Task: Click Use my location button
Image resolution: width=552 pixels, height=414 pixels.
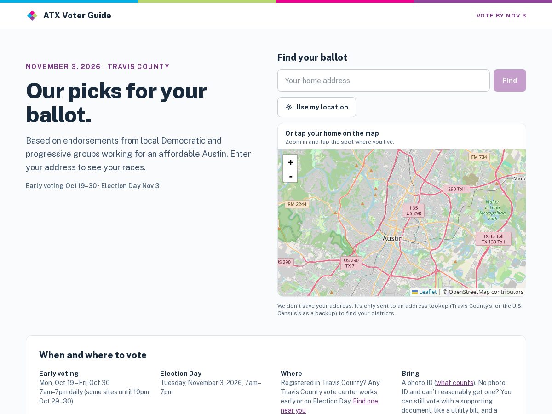Action: tap(316, 107)
